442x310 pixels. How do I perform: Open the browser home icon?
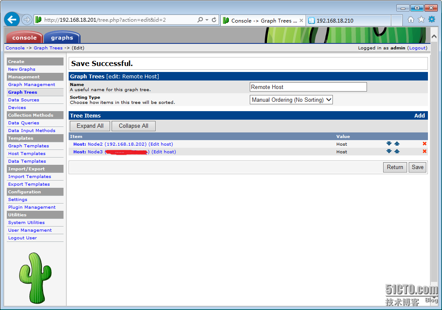(411, 20)
